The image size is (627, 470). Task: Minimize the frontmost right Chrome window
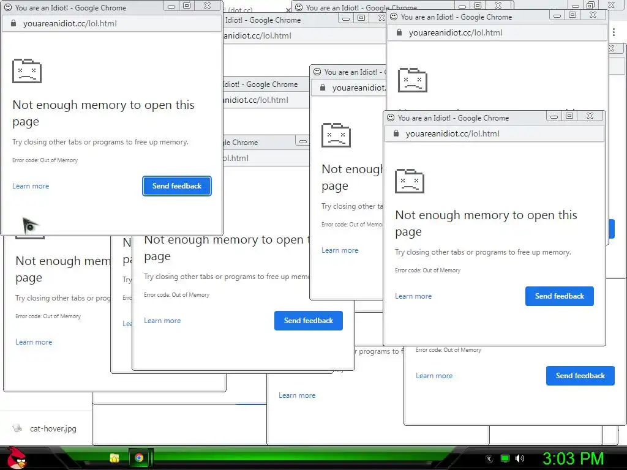(x=554, y=116)
